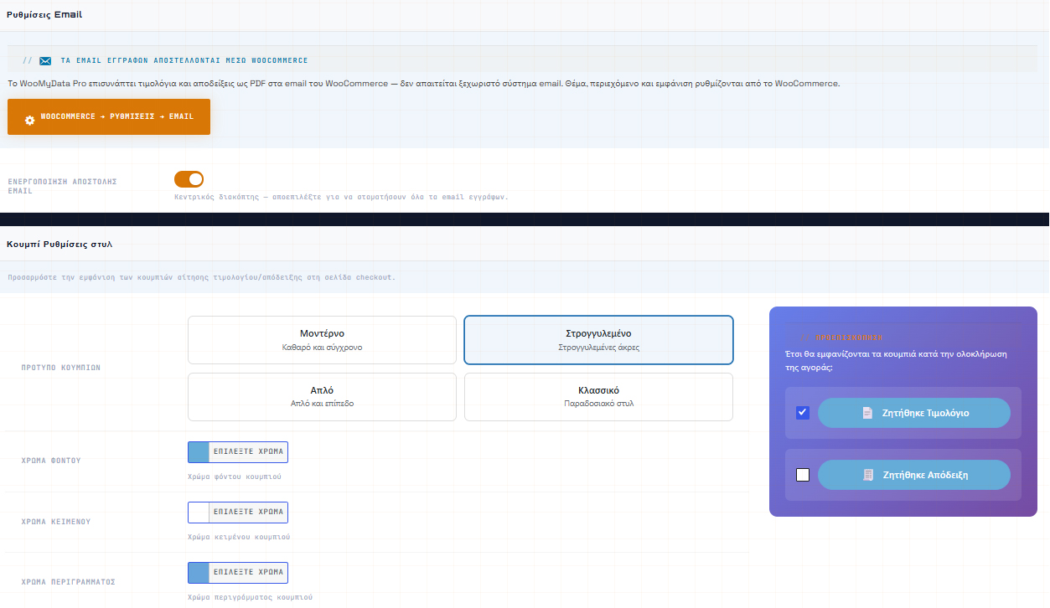Viewport: 1050px width, 608px height.
Task: Open WooCommerce → Ρυθμίσεις → Email settings button
Action: click(x=109, y=116)
